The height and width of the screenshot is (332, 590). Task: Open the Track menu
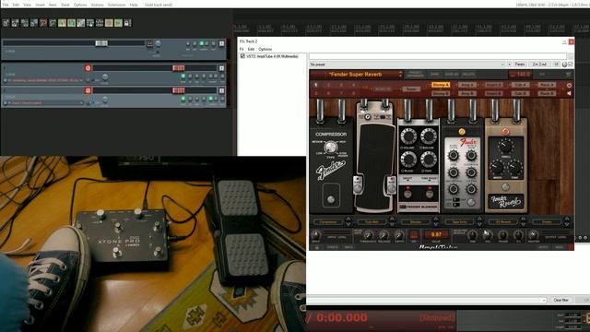pos(65,5)
